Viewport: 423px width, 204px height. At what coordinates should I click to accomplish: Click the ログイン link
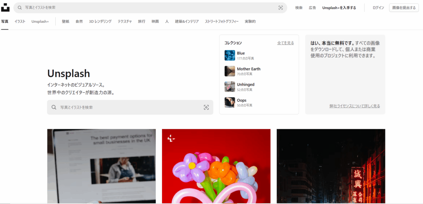[378, 8]
